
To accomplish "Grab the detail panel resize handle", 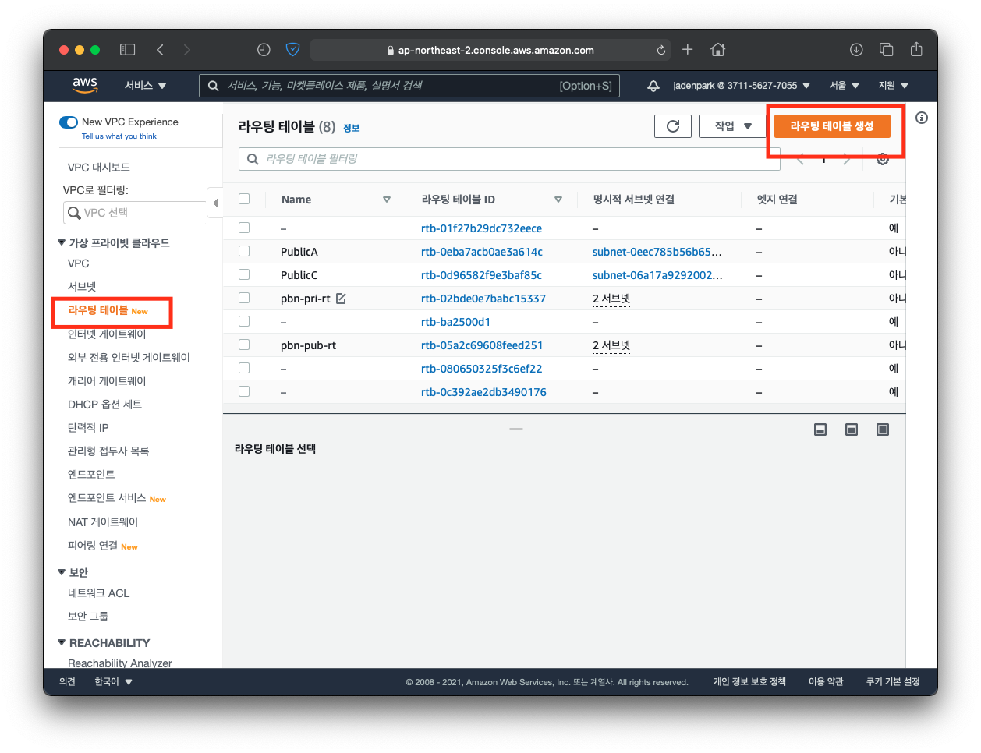I will click(516, 427).
